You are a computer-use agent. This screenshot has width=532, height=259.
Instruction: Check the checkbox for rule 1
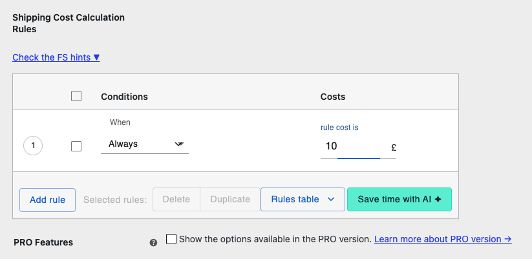76,146
